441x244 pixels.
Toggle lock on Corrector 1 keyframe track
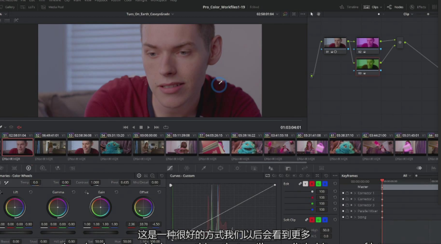point(347,193)
